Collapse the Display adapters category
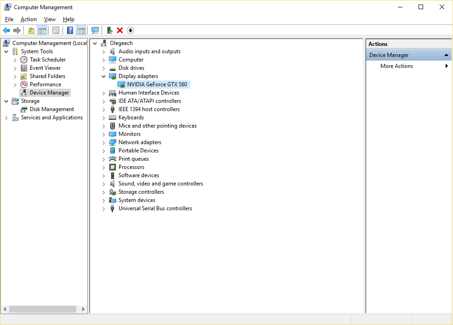This screenshot has height=325, width=453. point(103,77)
